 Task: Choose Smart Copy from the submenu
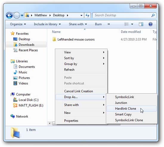pos(131,114)
